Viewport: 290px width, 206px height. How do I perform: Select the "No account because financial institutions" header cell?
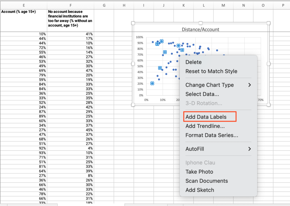tap(71, 20)
